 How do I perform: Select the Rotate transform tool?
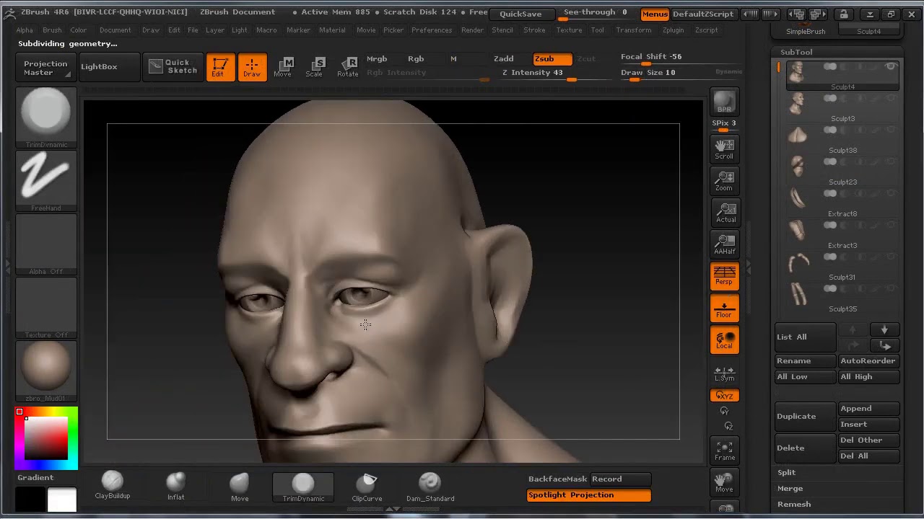click(347, 67)
